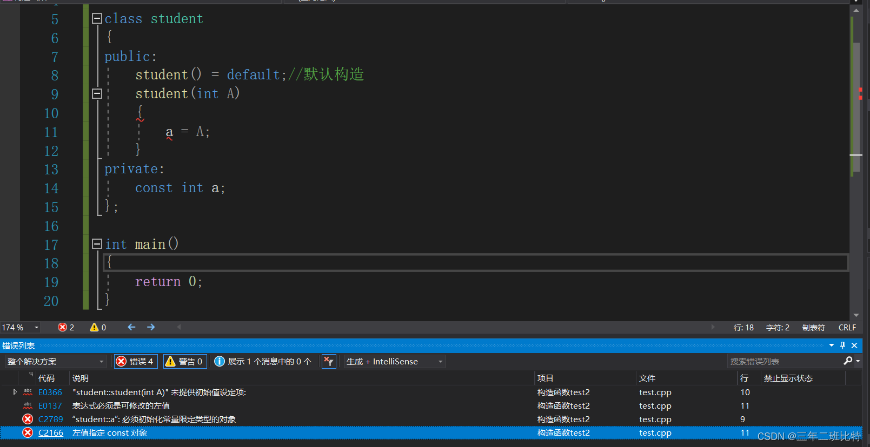
Task: Click the horizontal scrollbar left arrow
Action: coord(179,327)
